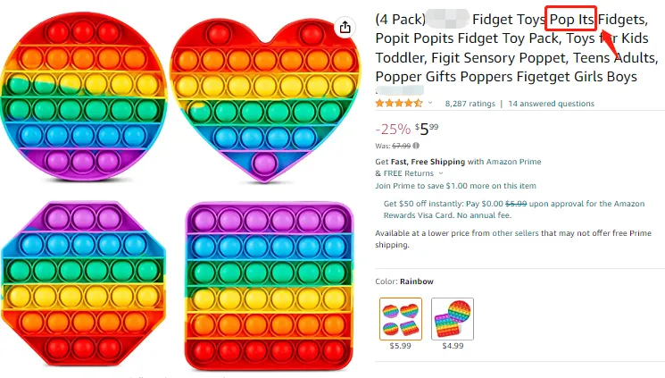Expand the FREE Returns dropdown arrow

pos(441,173)
